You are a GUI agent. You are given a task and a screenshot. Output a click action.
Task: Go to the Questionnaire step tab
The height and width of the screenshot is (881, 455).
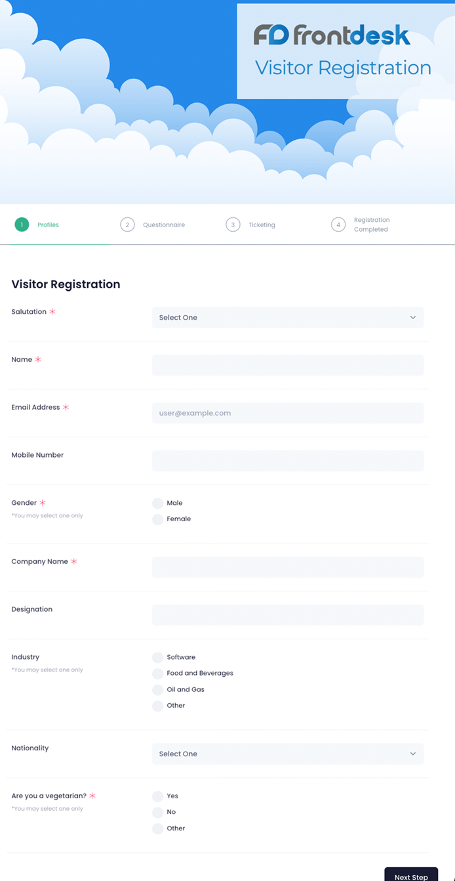tap(164, 225)
